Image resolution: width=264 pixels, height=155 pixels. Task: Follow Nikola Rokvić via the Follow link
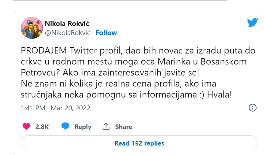[106, 33]
